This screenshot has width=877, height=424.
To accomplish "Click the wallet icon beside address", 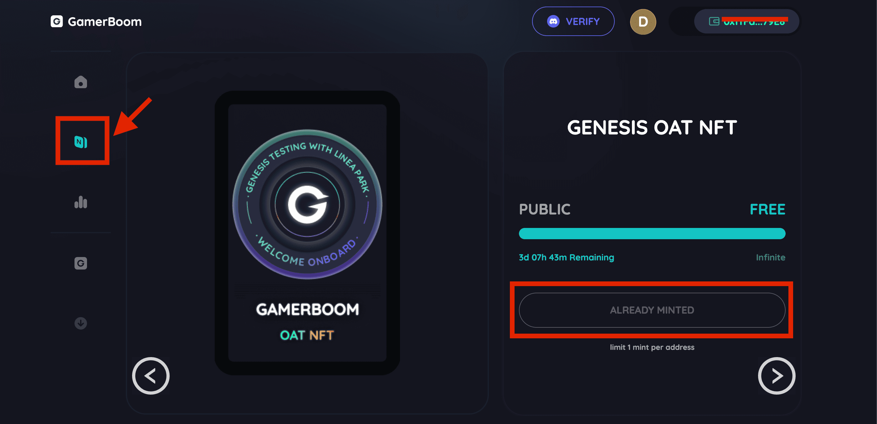I will pos(714,22).
